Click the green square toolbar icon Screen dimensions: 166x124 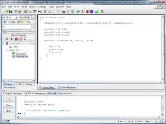(x=96, y=11)
